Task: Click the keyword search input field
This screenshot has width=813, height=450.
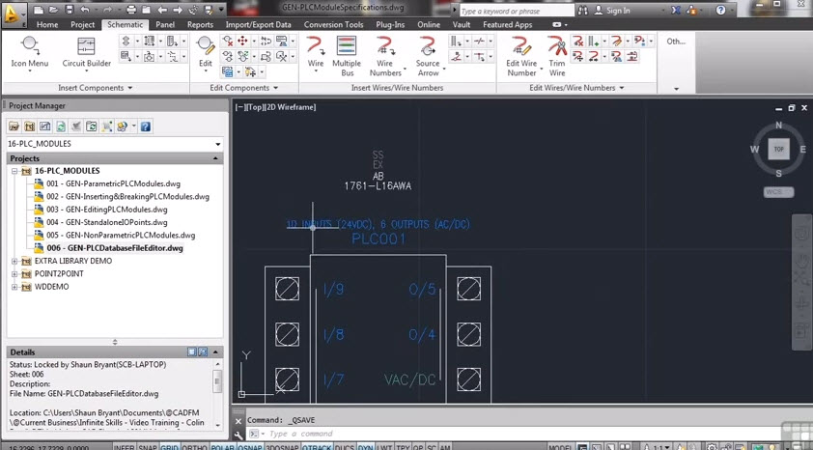Action: click(x=517, y=11)
